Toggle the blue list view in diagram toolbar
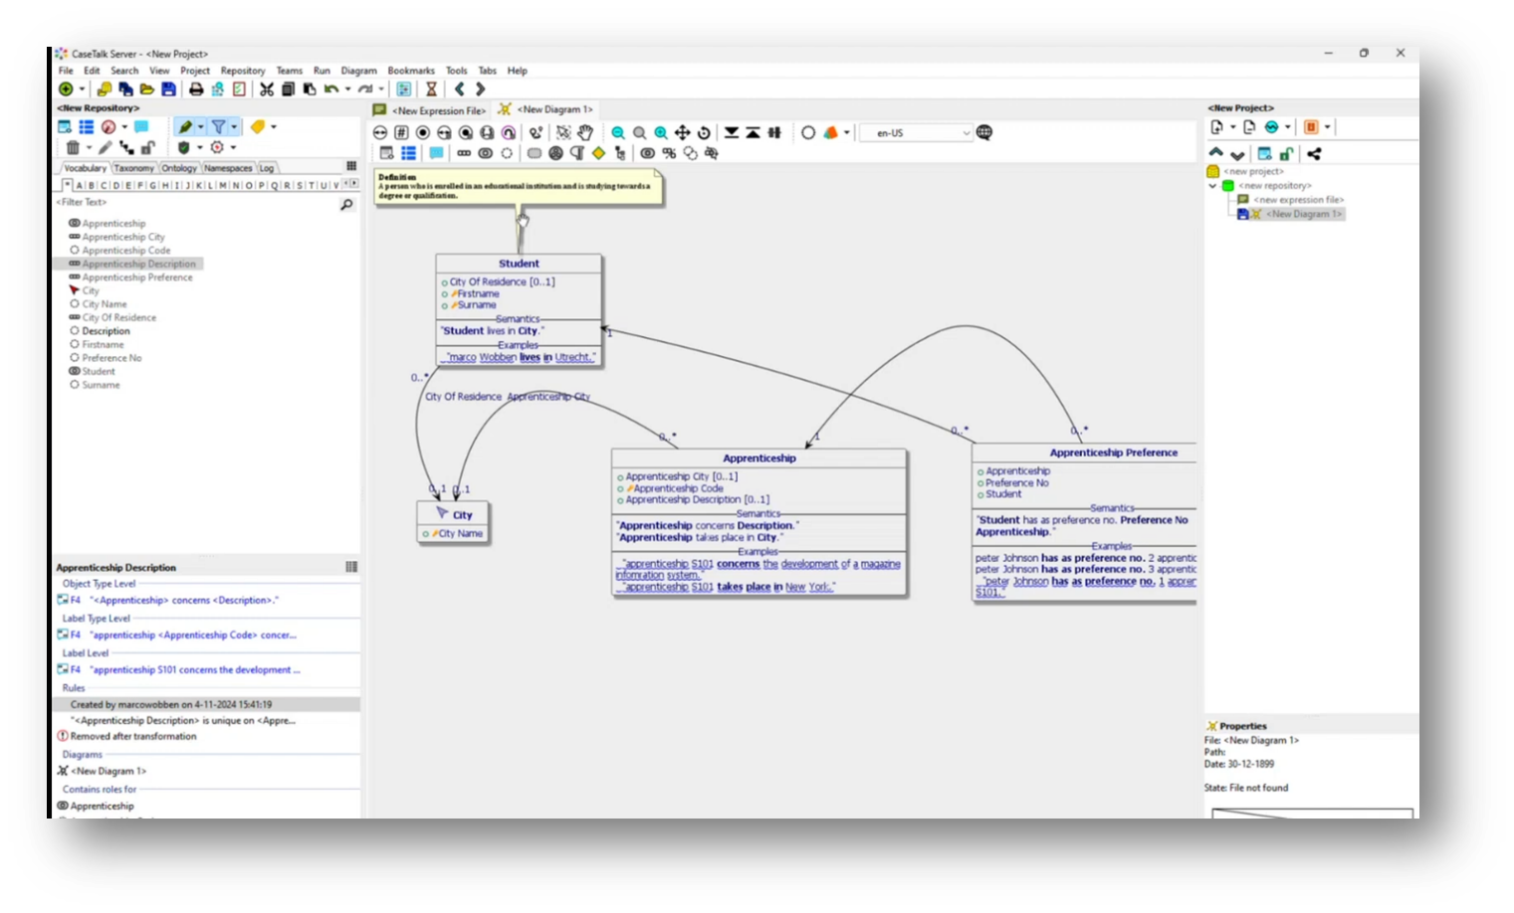Image resolution: width=1514 pixels, height=913 pixels. [x=408, y=153]
